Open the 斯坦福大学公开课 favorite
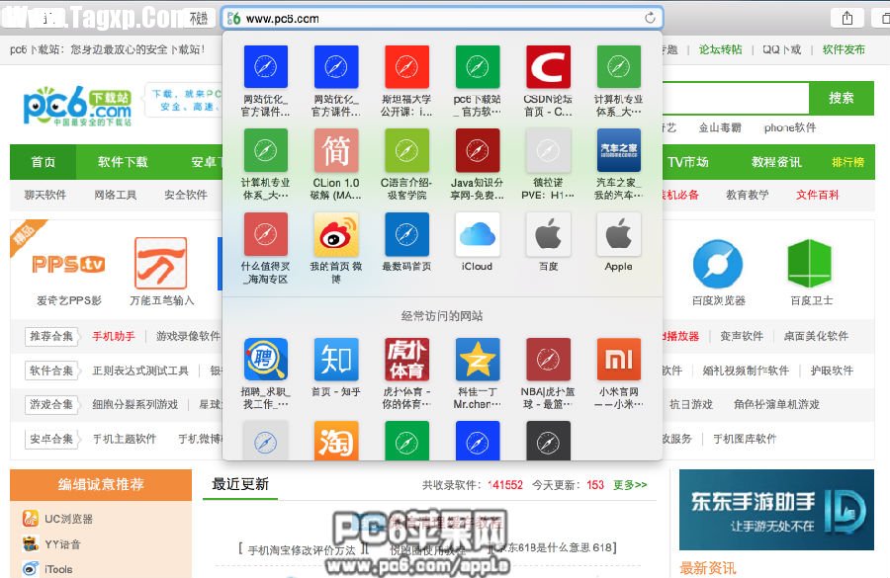 [406, 67]
